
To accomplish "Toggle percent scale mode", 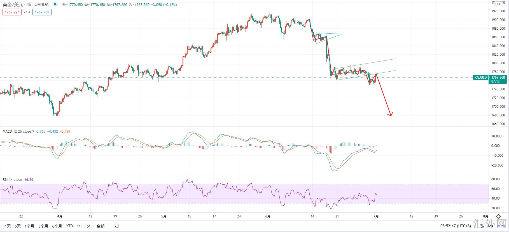I will coord(482,226).
